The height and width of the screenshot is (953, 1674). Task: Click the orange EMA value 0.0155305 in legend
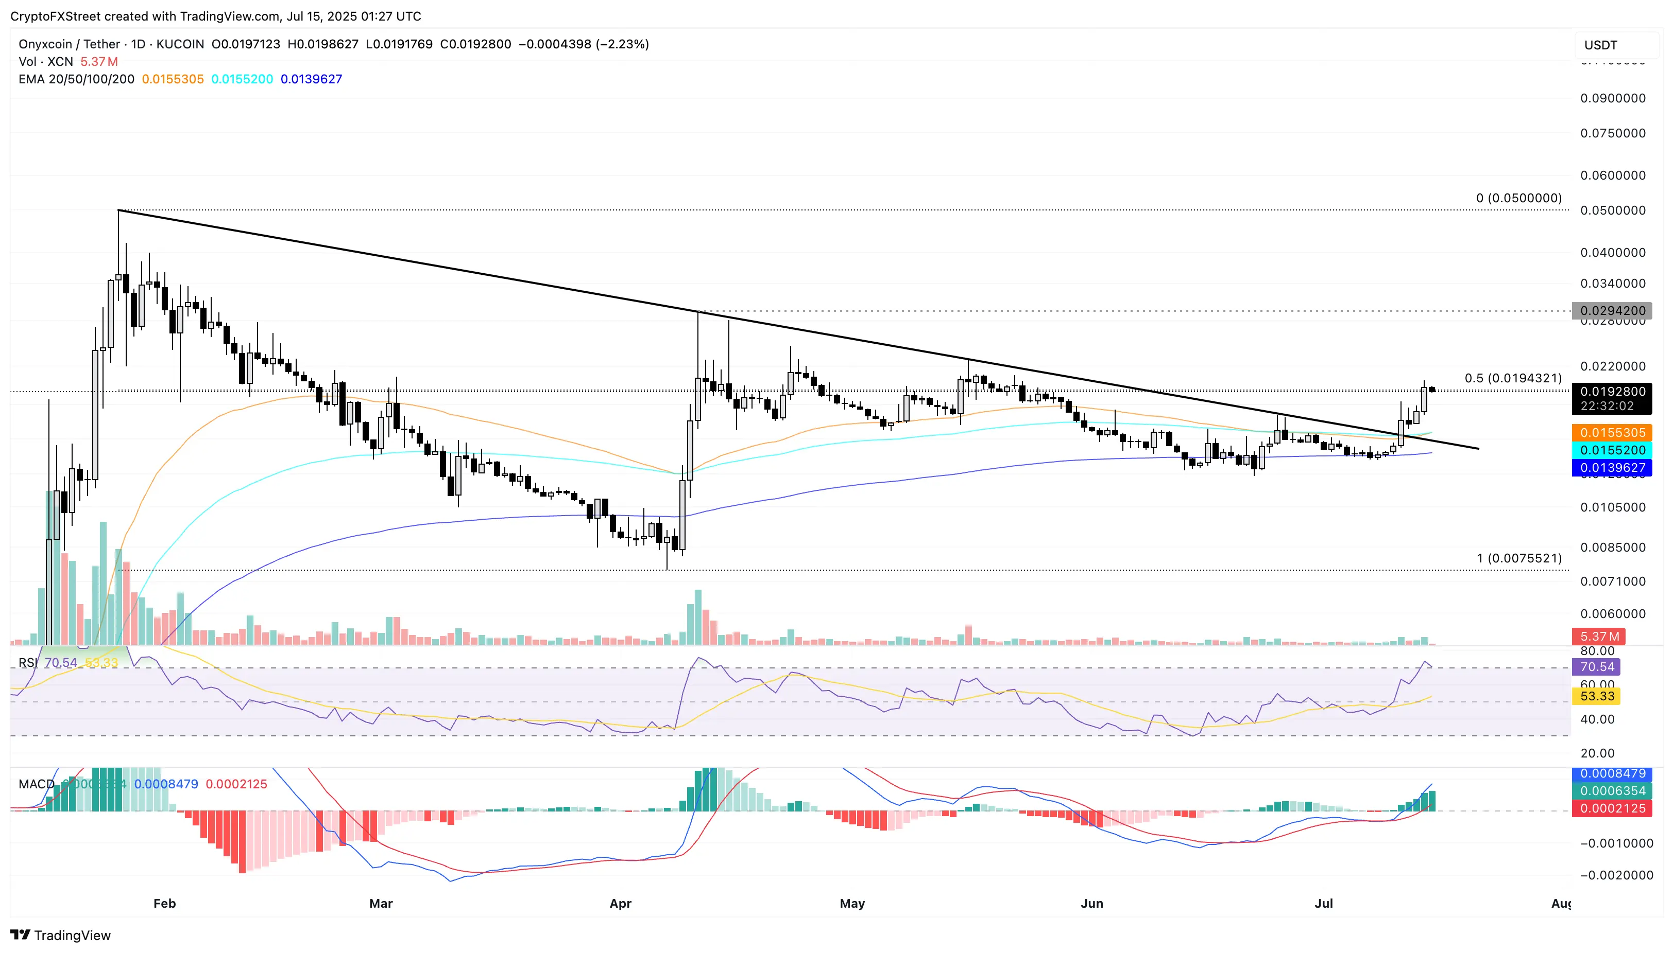click(173, 79)
